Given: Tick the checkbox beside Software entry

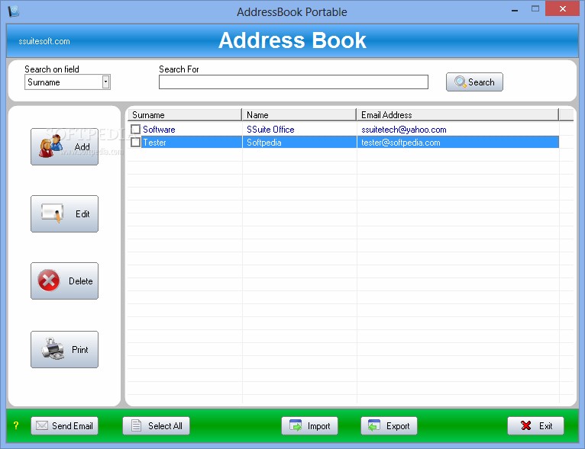Looking at the screenshot, I should click(135, 129).
